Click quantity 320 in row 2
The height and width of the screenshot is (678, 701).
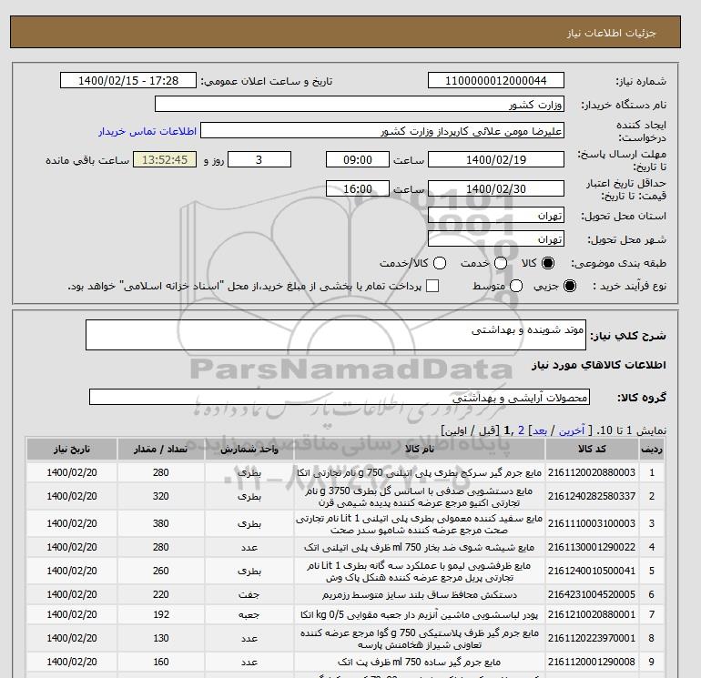(161, 496)
